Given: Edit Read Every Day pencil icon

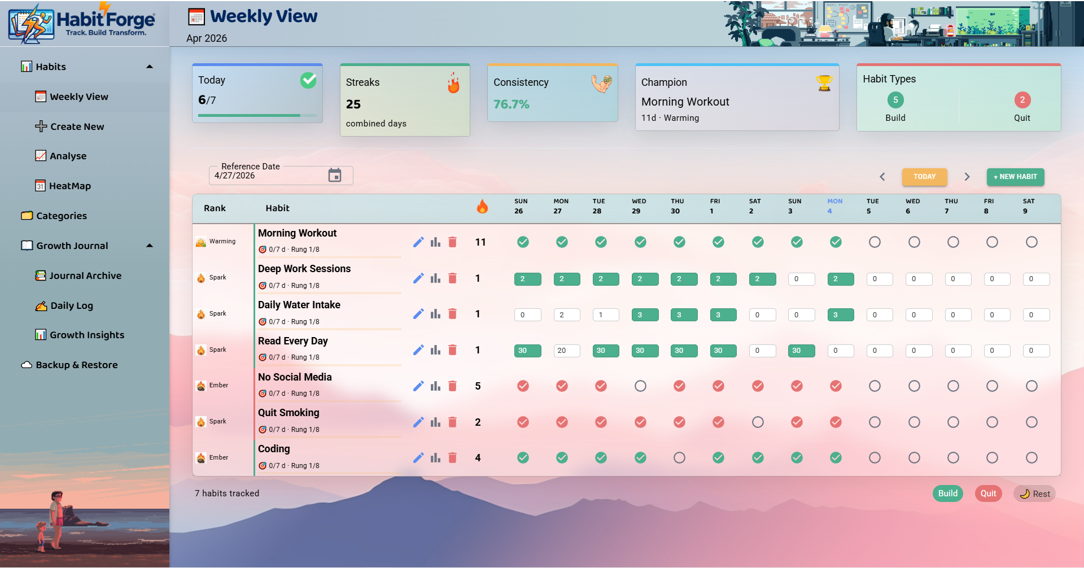Looking at the screenshot, I should [x=418, y=350].
